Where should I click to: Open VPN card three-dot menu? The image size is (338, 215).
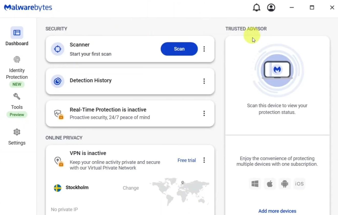point(204,160)
